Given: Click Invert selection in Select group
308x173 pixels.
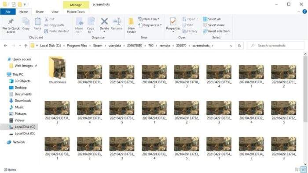Looking at the screenshot, I should [216, 31].
